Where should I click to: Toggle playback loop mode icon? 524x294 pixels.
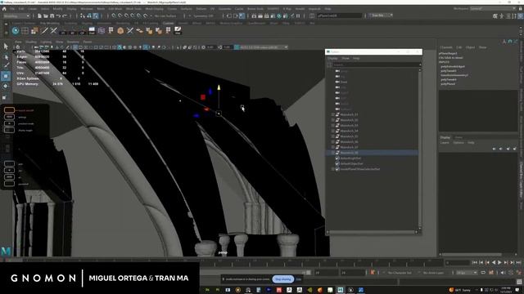(483, 272)
